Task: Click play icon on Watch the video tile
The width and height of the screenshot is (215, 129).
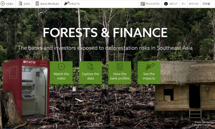Action: click(61, 66)
